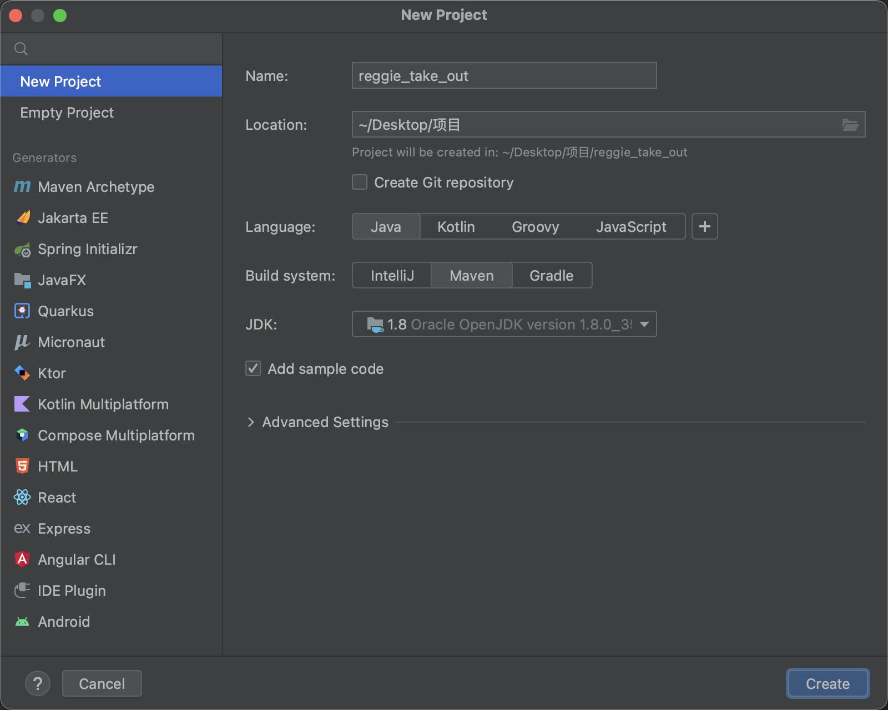Select Empty Project in sidebar
Image resolution: width=888 pixels, height=710 pixels.
click(67, 113)
